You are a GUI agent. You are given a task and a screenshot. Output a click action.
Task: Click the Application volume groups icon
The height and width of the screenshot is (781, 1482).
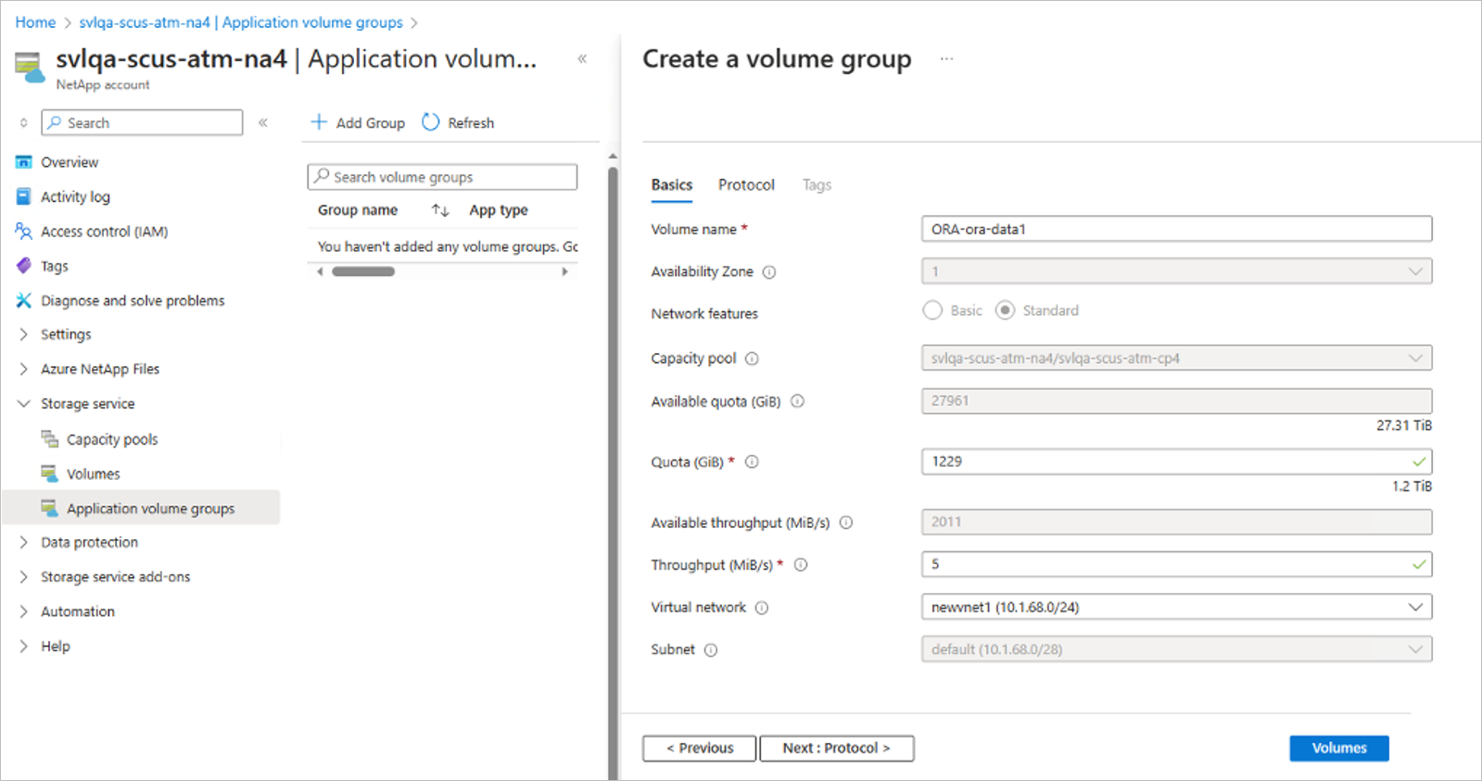(x=50, y=508)
